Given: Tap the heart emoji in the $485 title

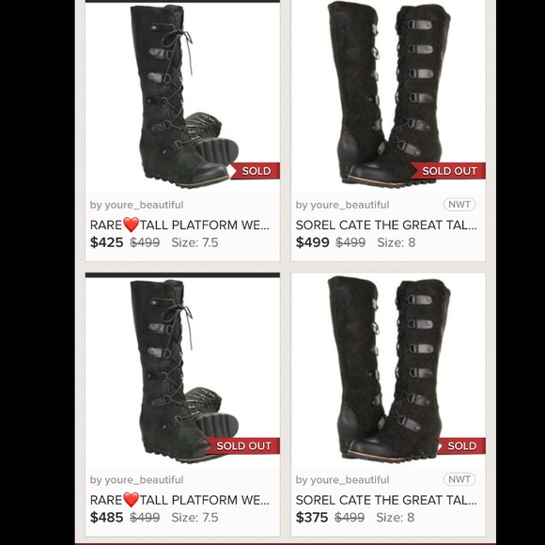Looking at the screenshot, I should click(131, 500).
